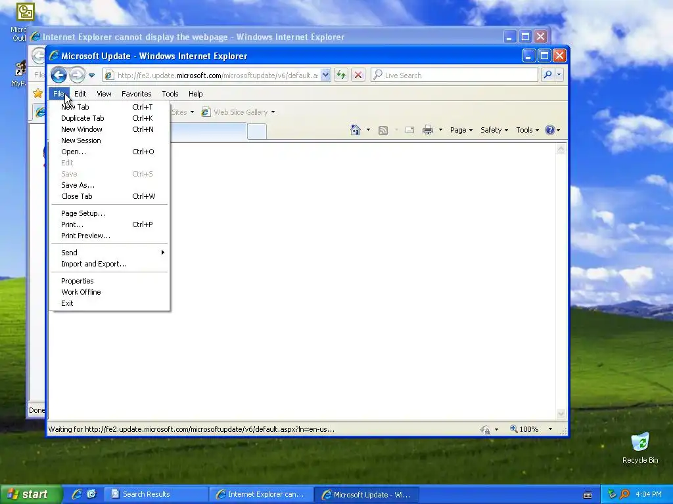This screenshot has width=673, height=504.
Task: Open the Help menu
Action: (195, 94)
